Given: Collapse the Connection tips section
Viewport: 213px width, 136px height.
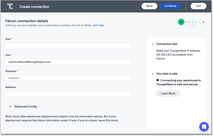Looking at the screenshot, I should pyautogui.click(x=152, y=44).
